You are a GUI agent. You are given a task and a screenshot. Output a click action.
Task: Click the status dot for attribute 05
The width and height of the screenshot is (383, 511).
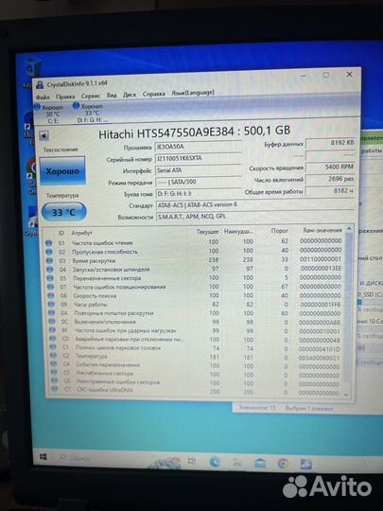coord(50,278)
